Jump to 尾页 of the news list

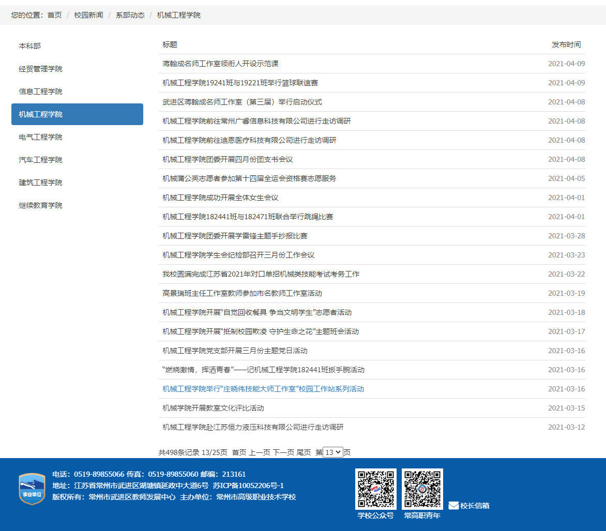tap(304, 452)
